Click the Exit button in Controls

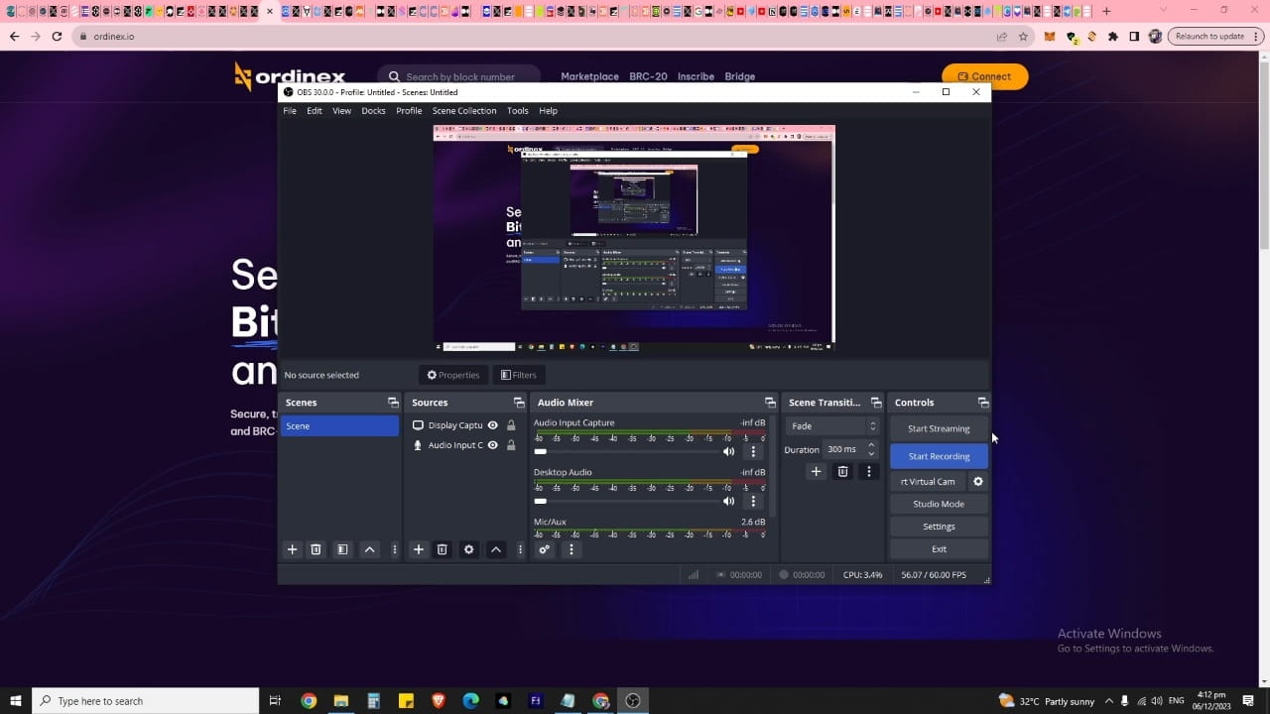coord(939,549)
